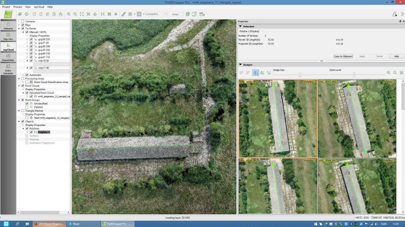Screen dimensions: 405x227
Task: Toggle the Polyline 1 visibility checkbox
Action: (x=31, y=132)
